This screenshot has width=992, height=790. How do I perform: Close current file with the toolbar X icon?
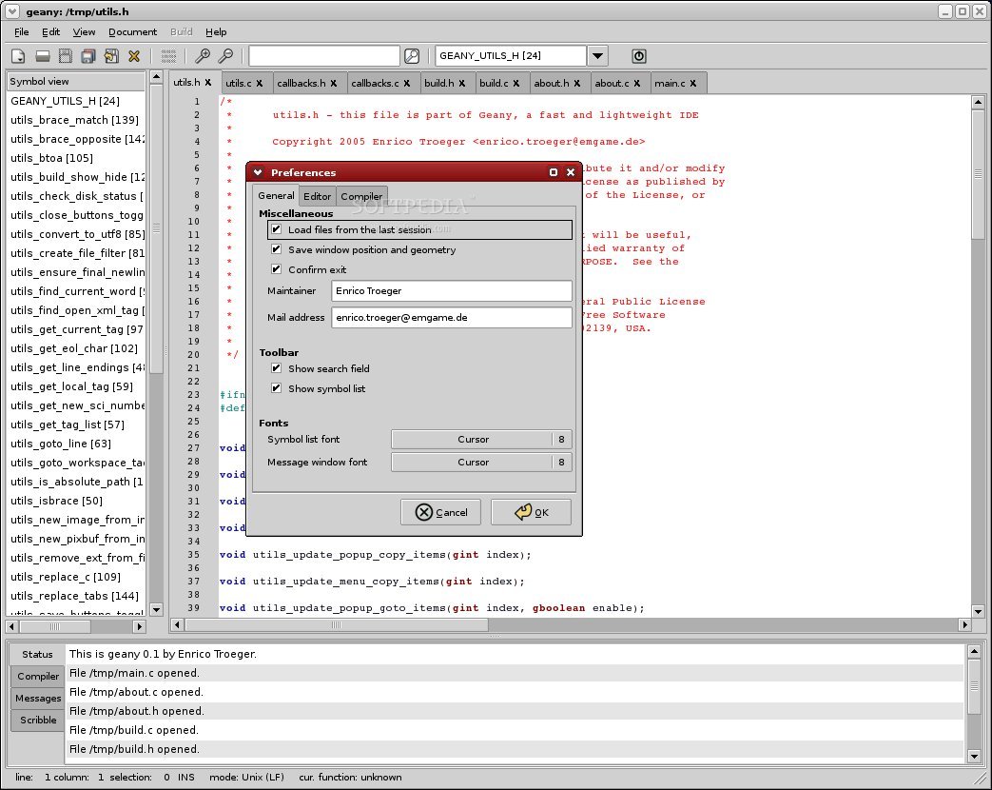[x=134, y=56]
